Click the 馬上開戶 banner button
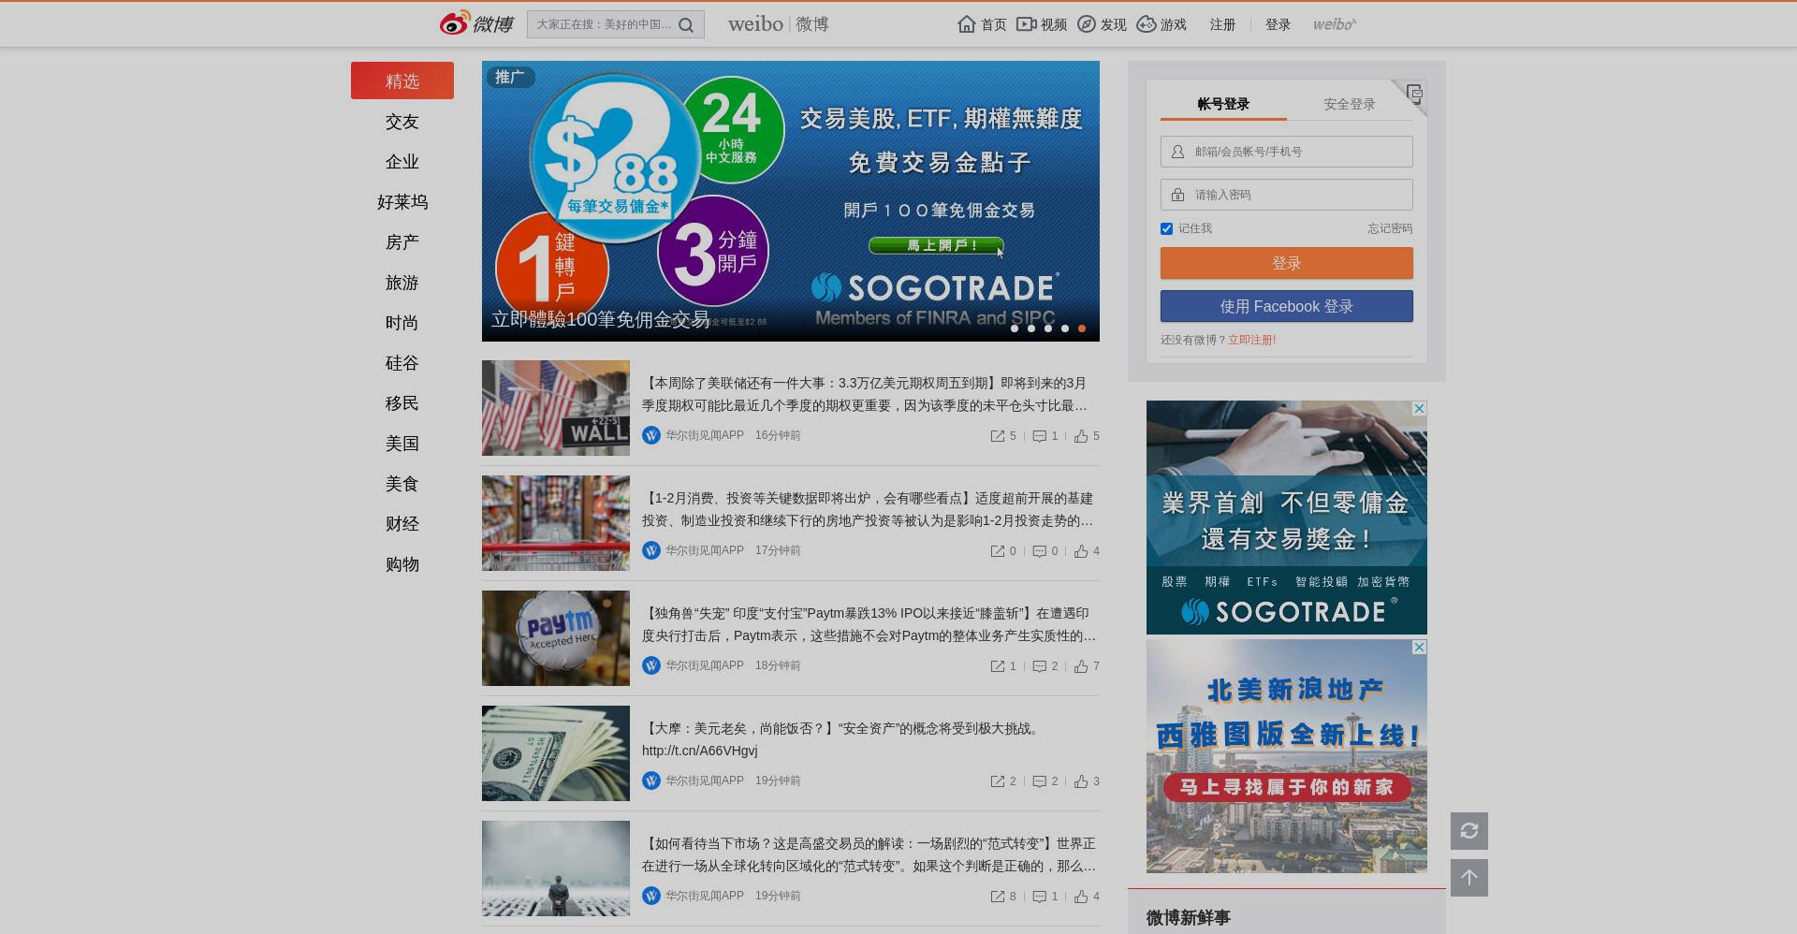Viewport: 1797px width, 934px height. [936, 245]
